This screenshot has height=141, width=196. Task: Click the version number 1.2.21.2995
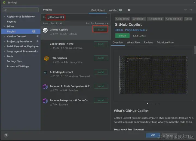(x=139, y=36)
